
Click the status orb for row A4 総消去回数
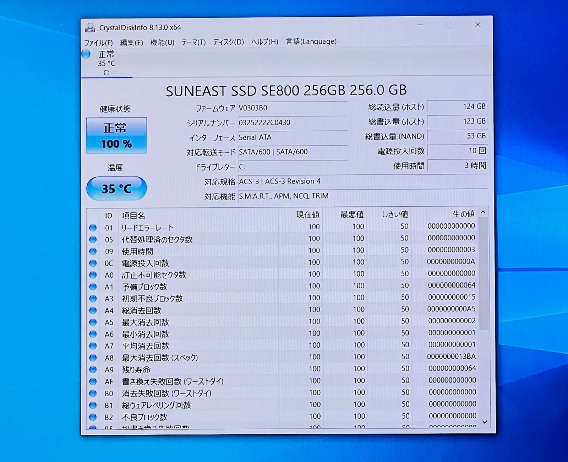93,310
